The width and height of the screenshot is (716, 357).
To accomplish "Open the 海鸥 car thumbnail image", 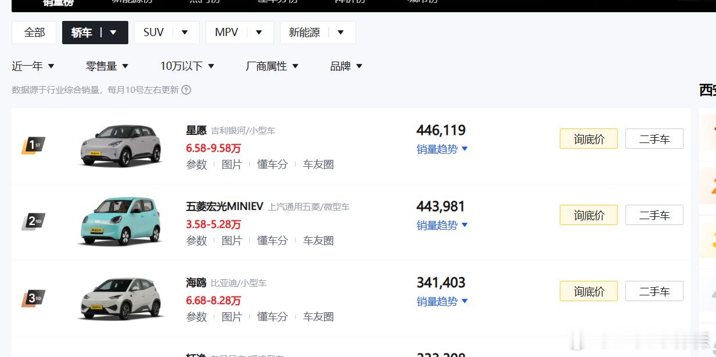I will pos(121,298).
